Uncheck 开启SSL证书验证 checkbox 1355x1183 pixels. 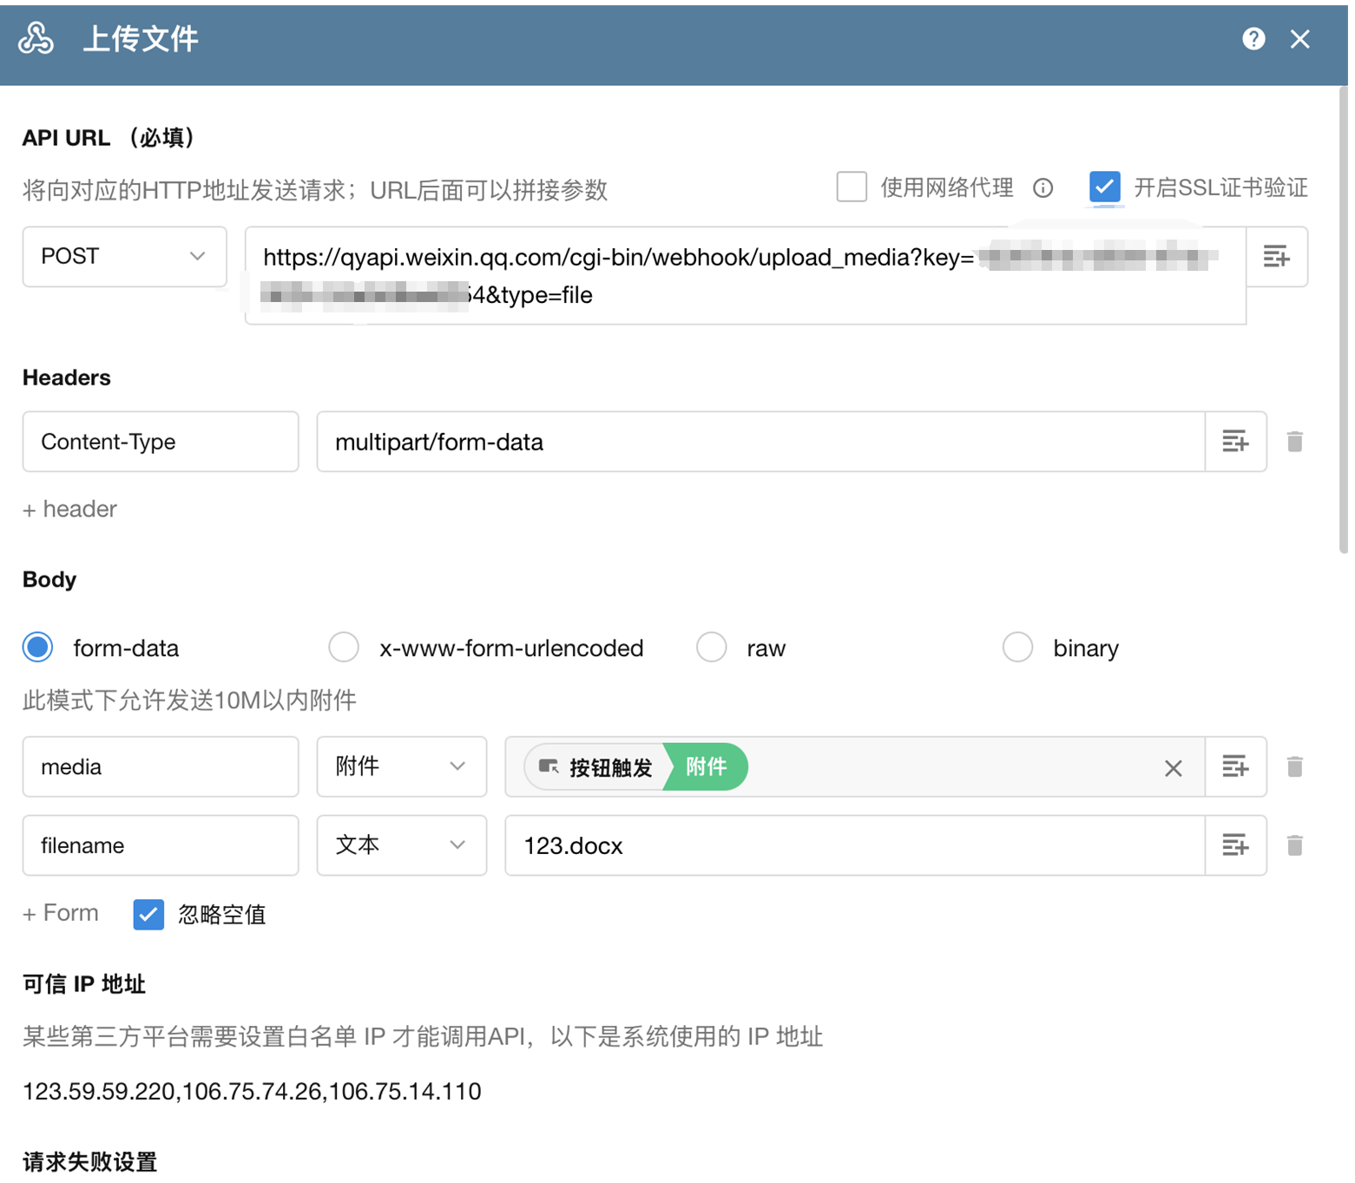1104,187
